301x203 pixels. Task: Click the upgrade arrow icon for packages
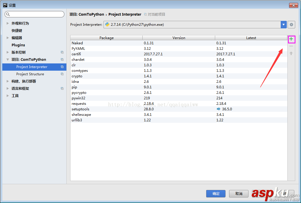291,53
